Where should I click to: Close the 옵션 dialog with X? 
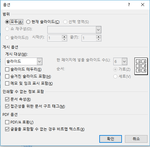point(143,5)
